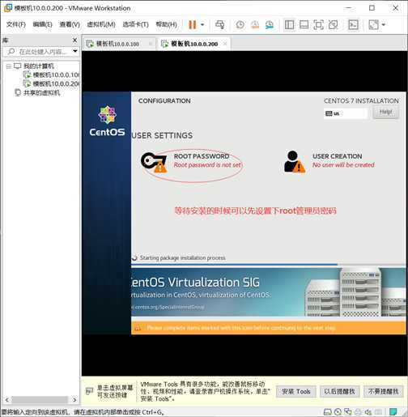The width and height of the screenshot is (408, 417).
Task: Click the library scrollbar left arrow
Action: (7, 400)
